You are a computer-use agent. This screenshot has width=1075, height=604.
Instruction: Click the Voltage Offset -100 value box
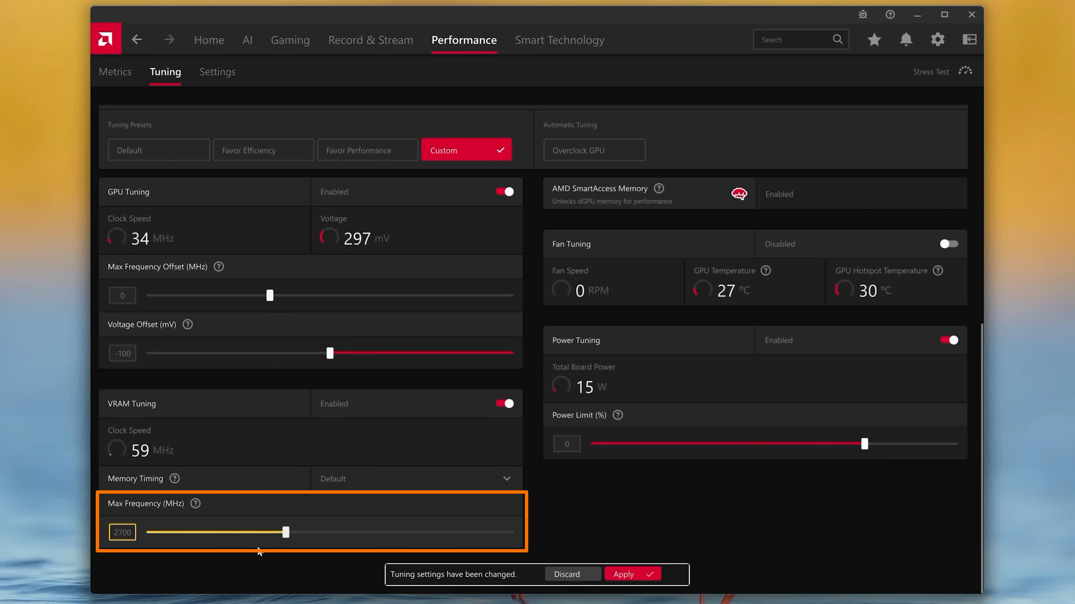[122, 353]
